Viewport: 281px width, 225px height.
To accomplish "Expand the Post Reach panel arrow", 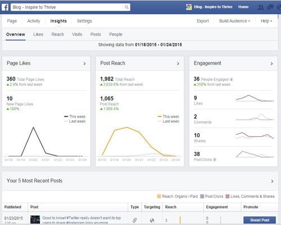I will click(178, 64).
